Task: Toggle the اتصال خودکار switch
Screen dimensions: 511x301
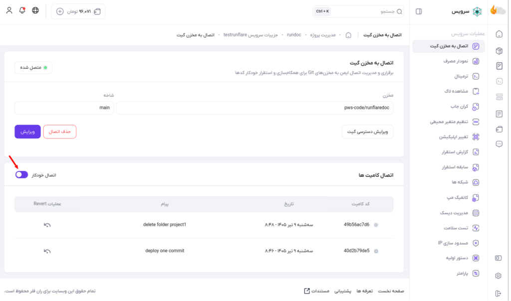Action: (x=21, y=175)
